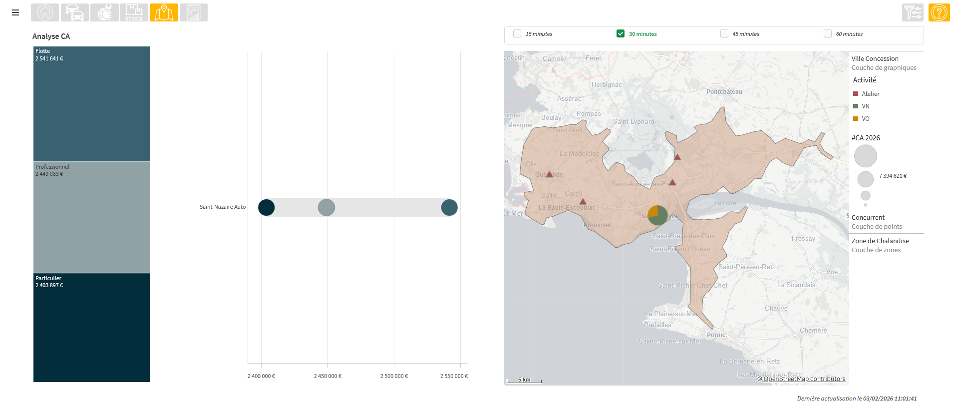This screenshot has height=409, width=953.
Task: Open the Stock page icon
Action: (134, 12)
